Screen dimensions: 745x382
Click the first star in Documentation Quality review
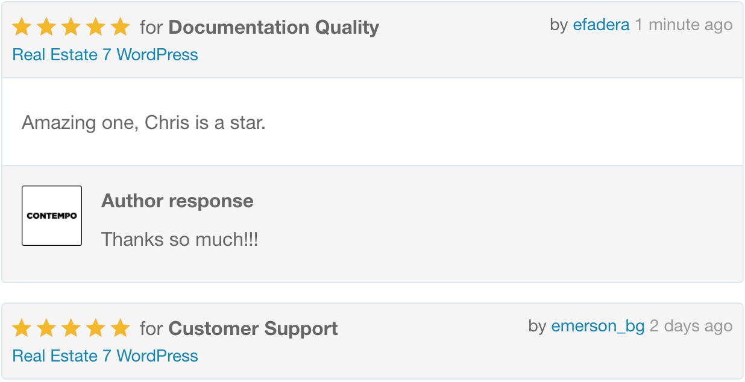[x=22, y=27]
